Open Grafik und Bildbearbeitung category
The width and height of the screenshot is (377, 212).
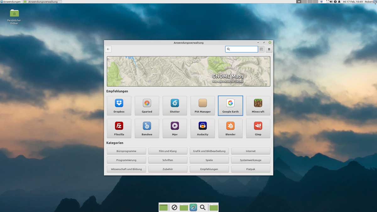tap(209, 151)
